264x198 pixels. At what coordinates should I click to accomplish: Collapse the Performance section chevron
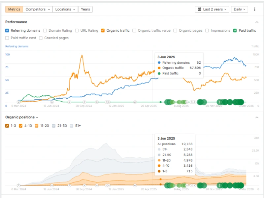click(257, 22)
